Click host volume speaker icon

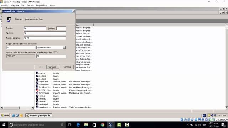[x=200, y=125]
